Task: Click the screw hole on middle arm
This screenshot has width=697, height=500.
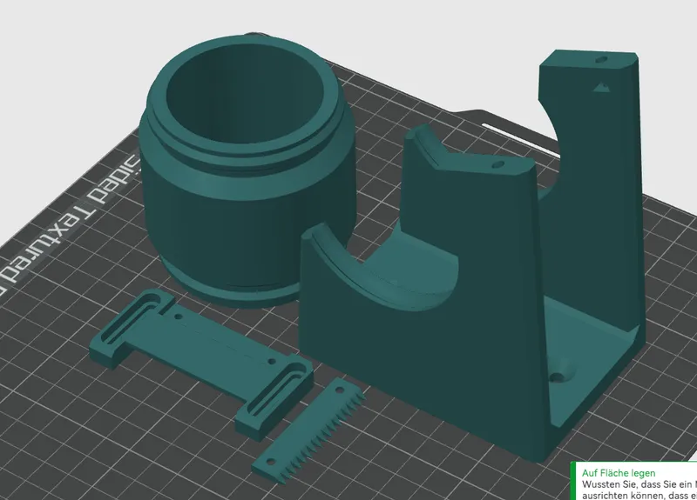Action: tap(497, 163)
